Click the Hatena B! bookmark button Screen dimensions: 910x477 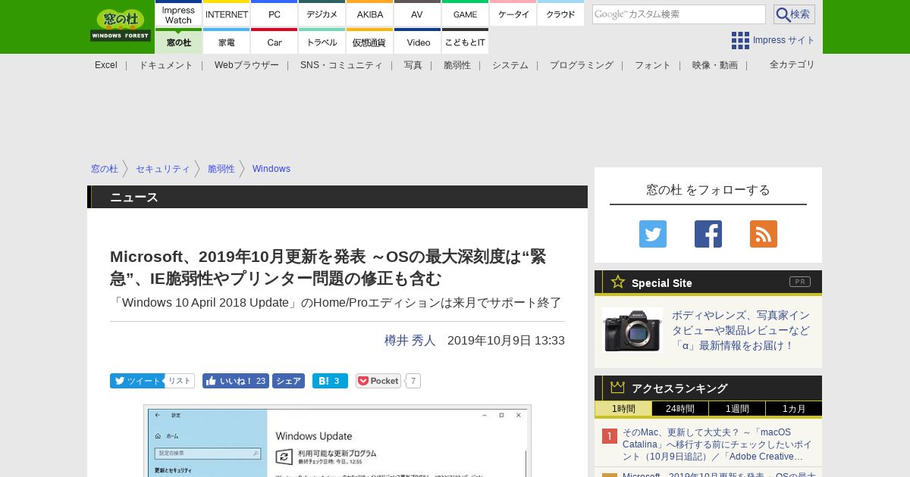(330, 381)
